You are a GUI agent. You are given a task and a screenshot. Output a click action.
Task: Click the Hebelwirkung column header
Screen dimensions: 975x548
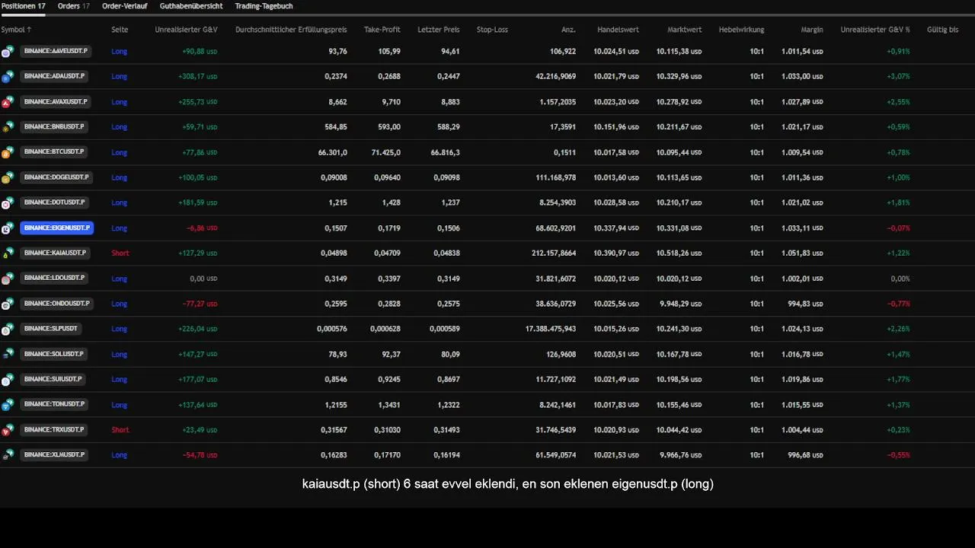pos(741,30)
